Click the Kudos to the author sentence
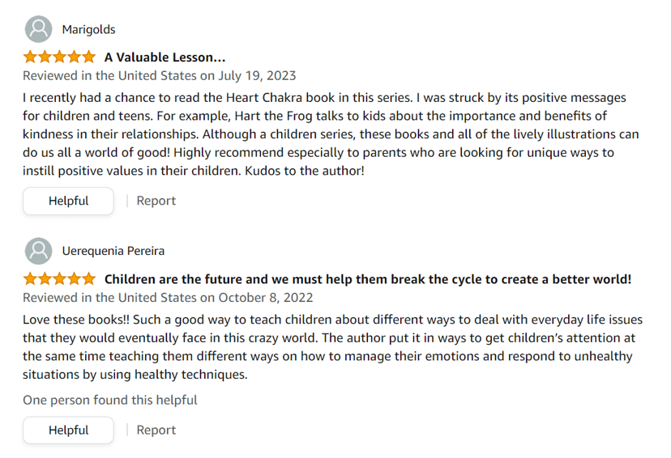 304,171
